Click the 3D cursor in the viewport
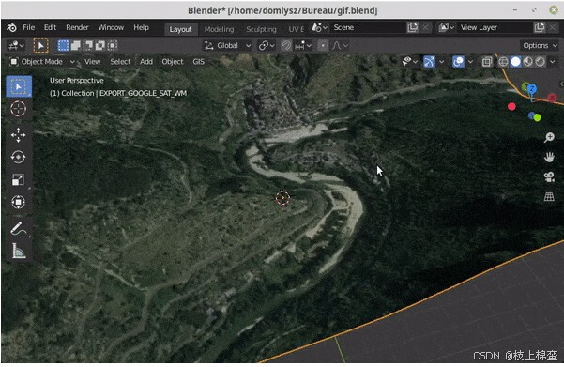Image resolution: width=564 pixels, height=367 pixels. point(282,198)
